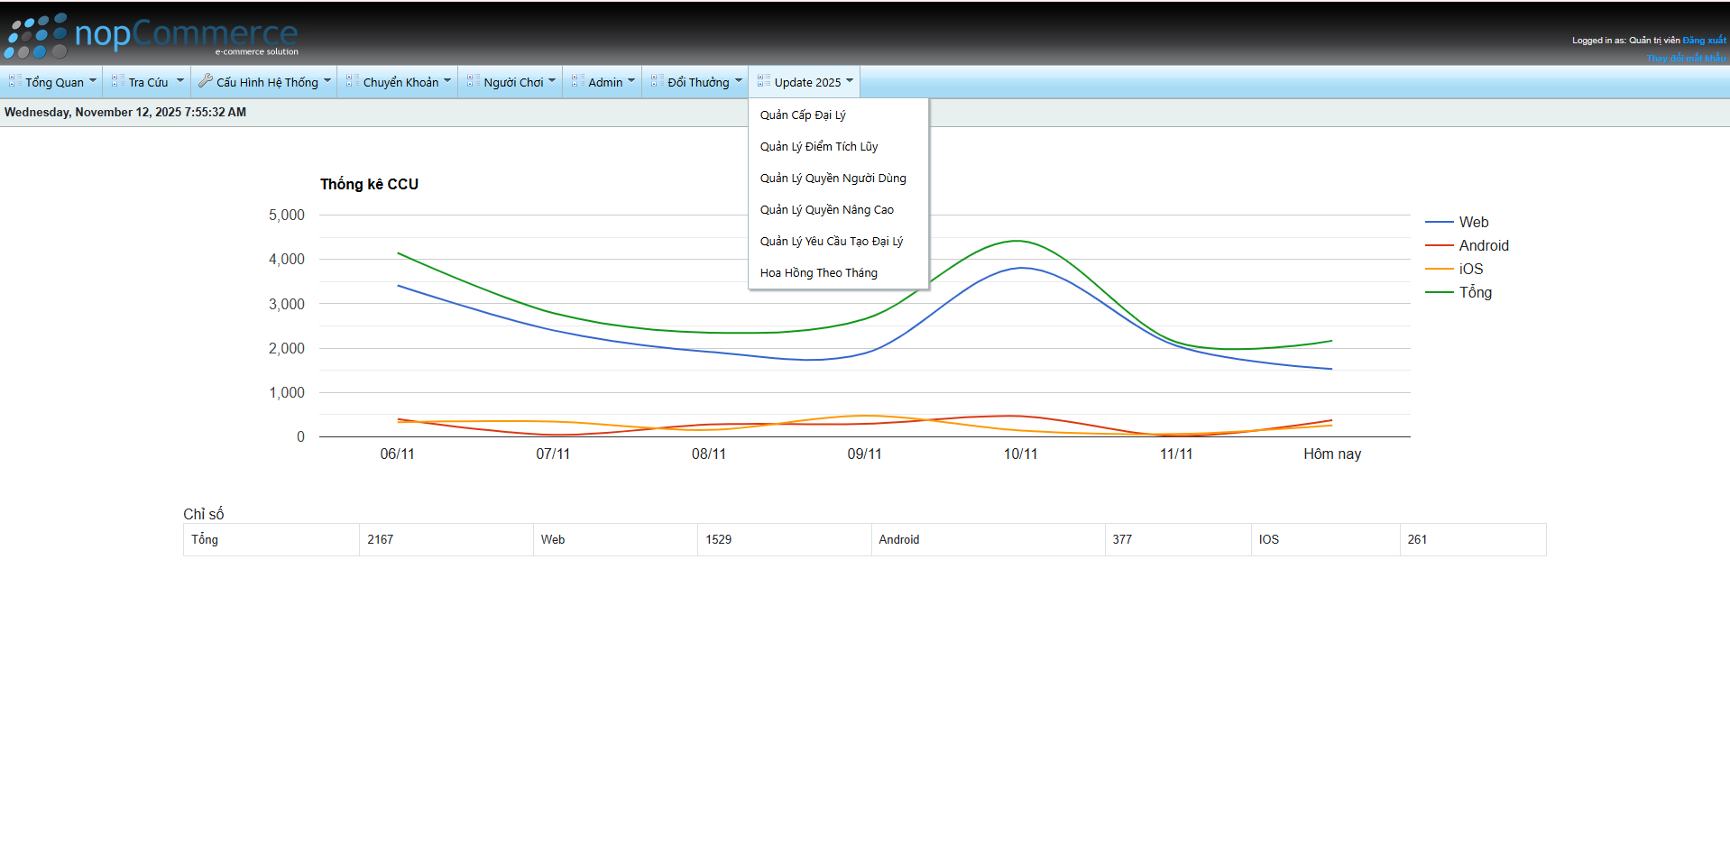Click the wrench icon beside Cấu Hình Hệ Thống

pyautogui.click(x=206, y=81)
